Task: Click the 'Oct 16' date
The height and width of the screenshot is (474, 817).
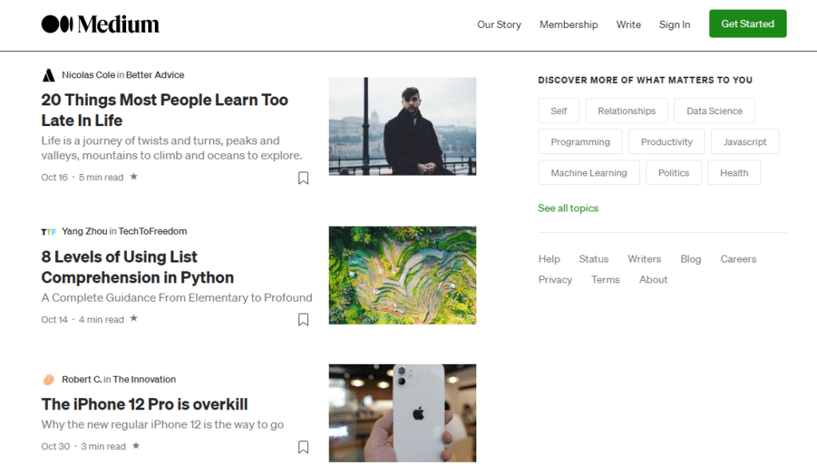Action: [55, 178]
